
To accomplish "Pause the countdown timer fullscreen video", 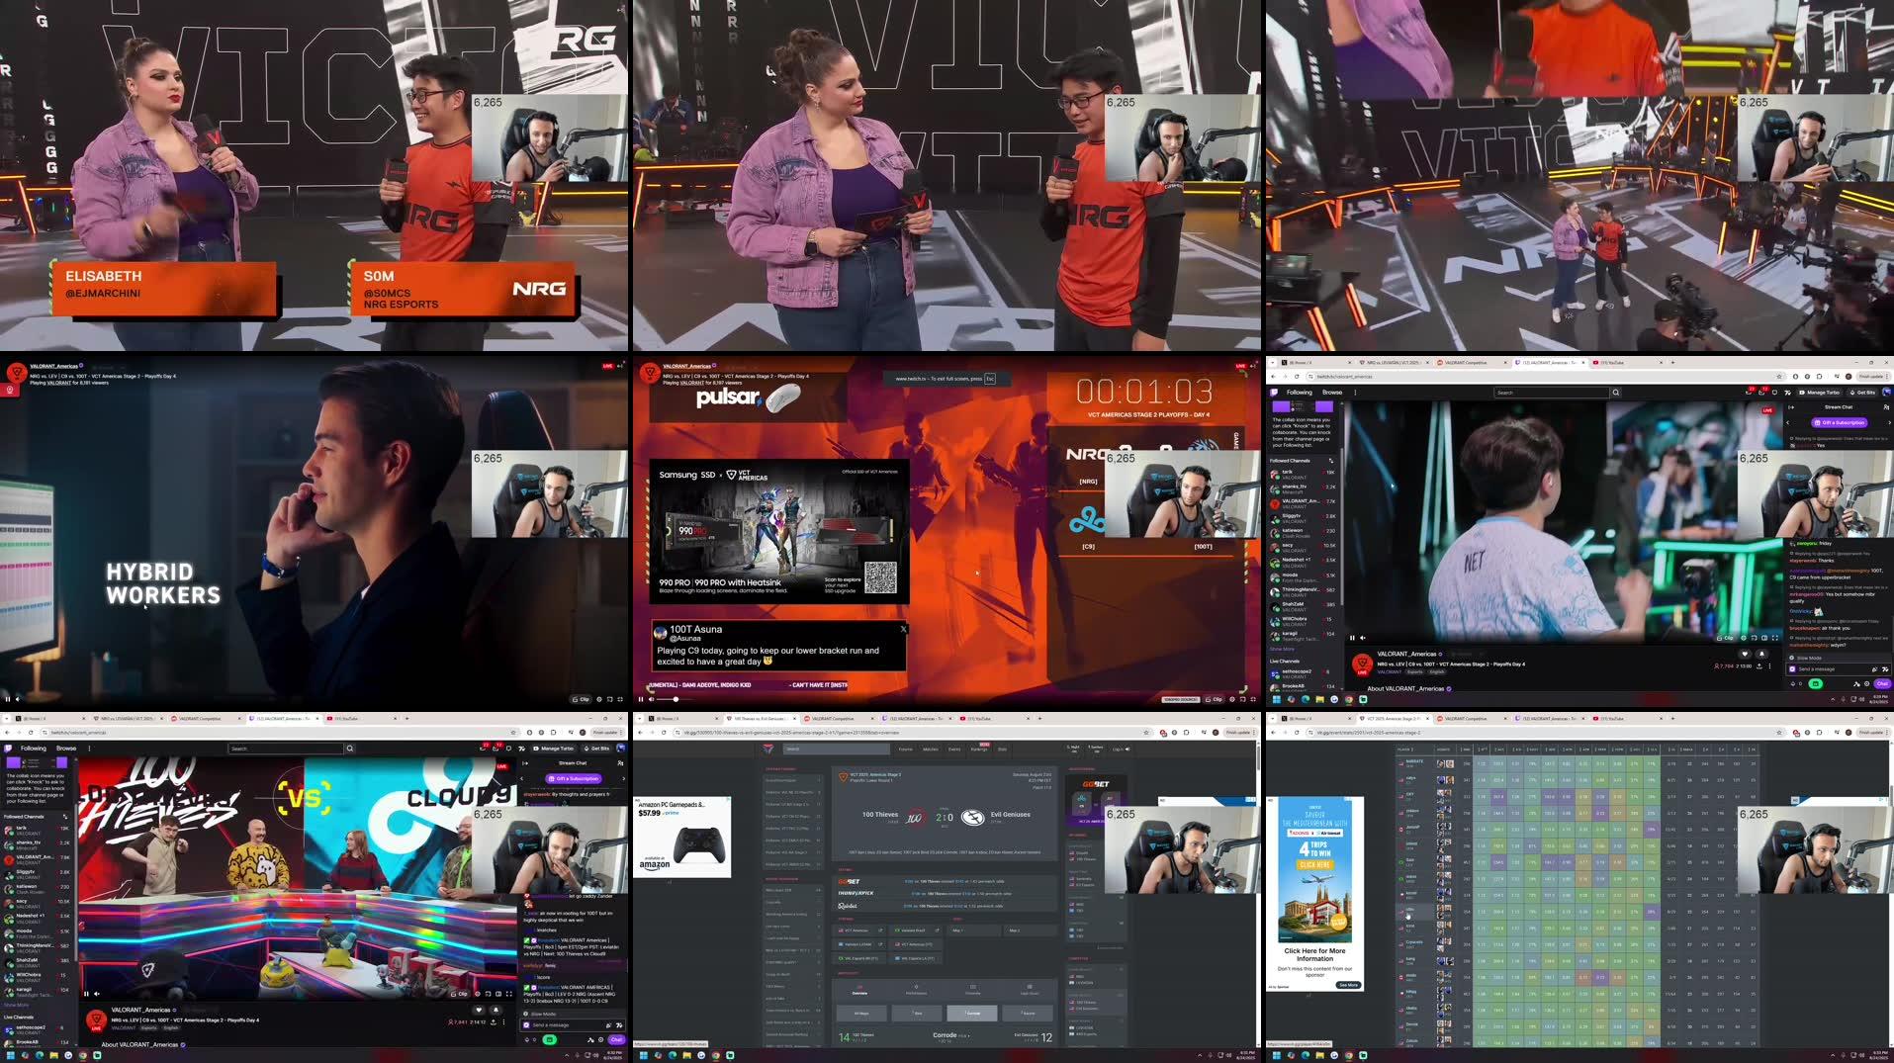I will click(x=640, y=699).
